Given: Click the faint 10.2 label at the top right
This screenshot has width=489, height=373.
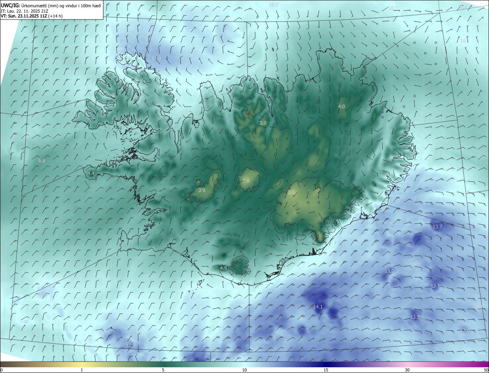Looking at the screenshot, I should coord(393,8).
